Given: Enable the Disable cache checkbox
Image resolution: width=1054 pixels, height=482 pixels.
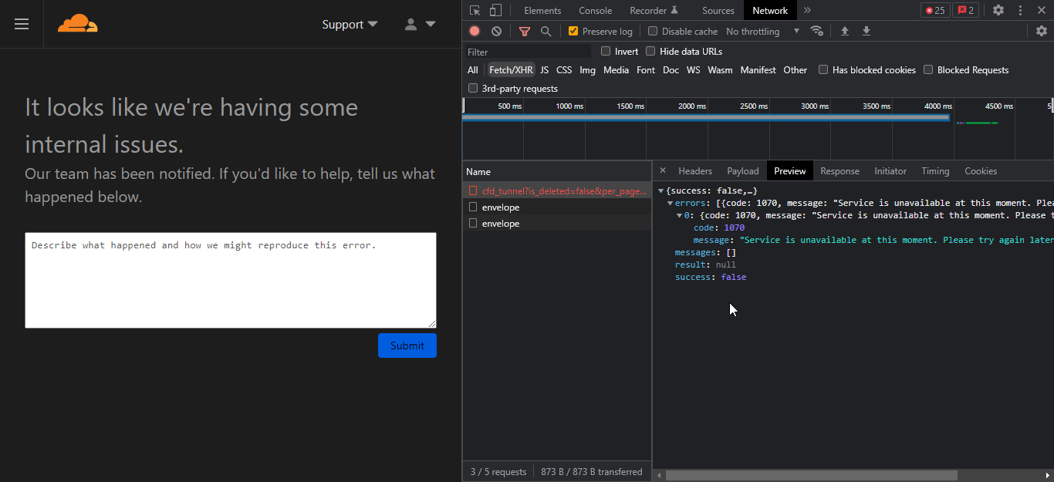Looking at the screenshot, I should [653, 31].
